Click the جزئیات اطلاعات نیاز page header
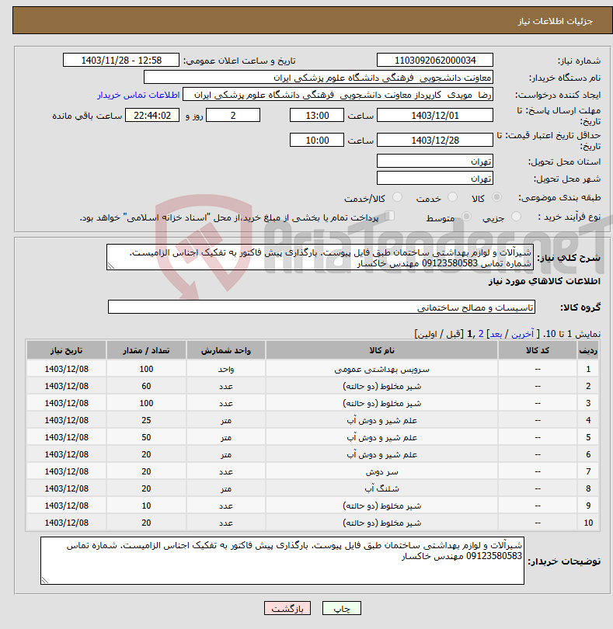 pos(556,21)
